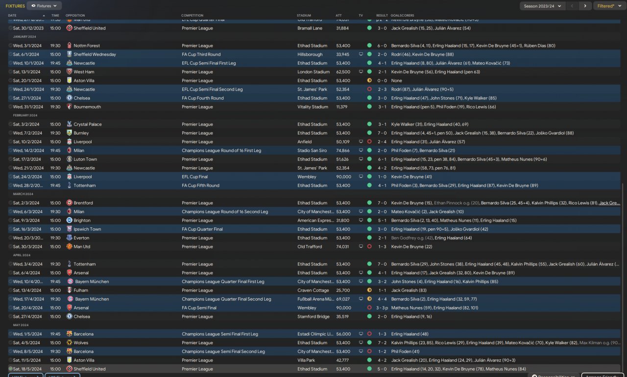Click the TV icon for the West Ham match

click(361, 72)
